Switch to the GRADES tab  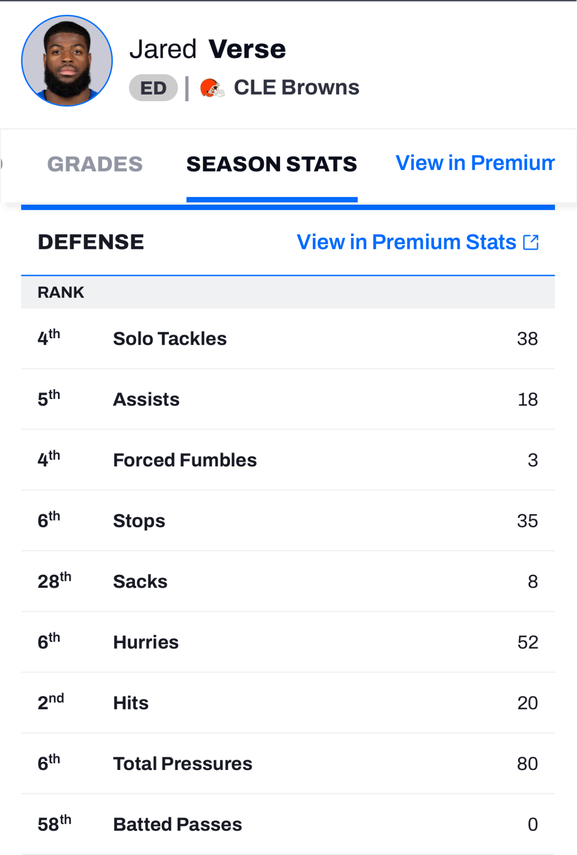point(95,164)
